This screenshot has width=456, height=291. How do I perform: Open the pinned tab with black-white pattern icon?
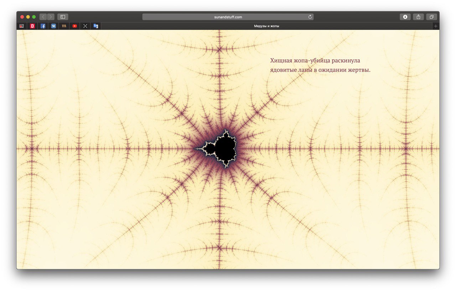pos(85,26)
